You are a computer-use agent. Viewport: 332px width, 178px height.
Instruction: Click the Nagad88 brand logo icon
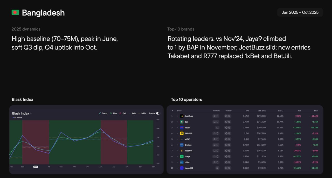pyautogui.click(x=182, y=168)
